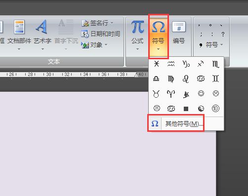Click the Omega 符号 (Symbol) ribbon button

pyautogui.click(x=158, y=36)
